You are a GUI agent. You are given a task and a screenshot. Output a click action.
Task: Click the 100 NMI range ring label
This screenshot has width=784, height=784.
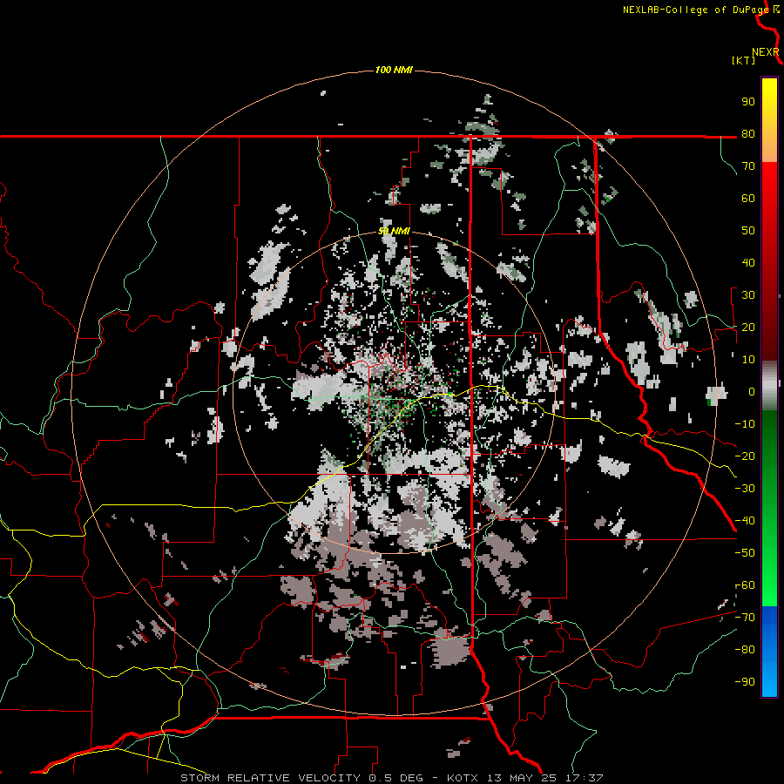click(x=394, y=70)
